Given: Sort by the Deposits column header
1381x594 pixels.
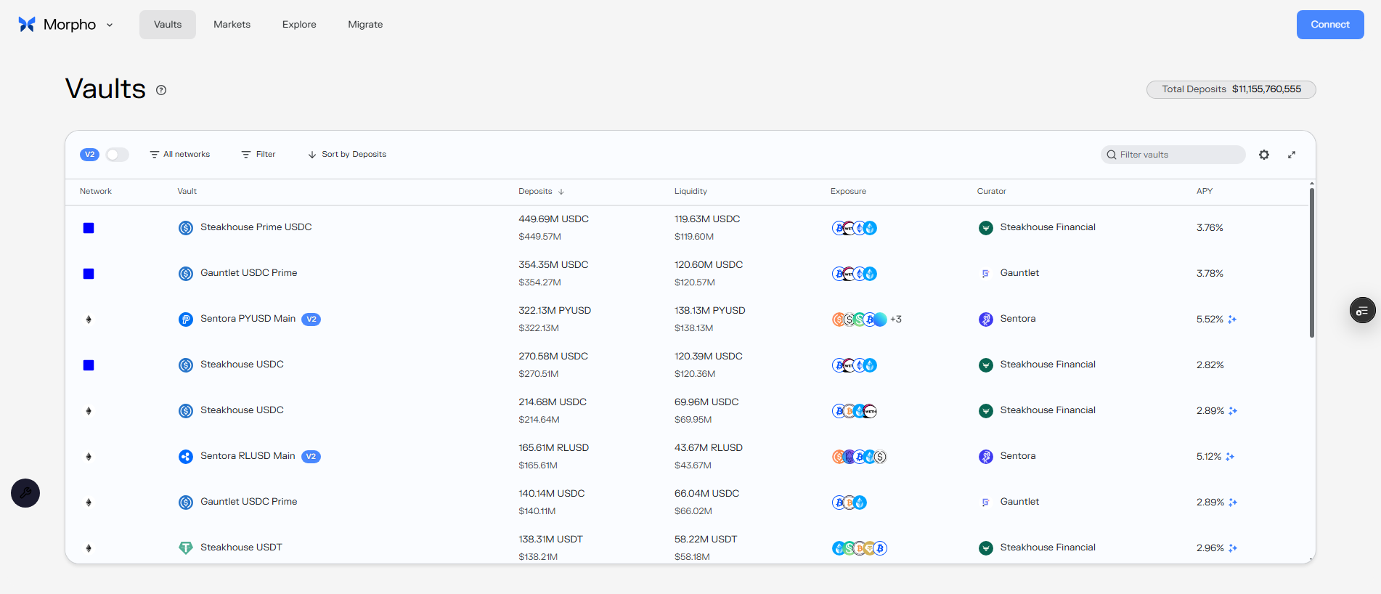Looking at the screenshot, I should click(x=541, y=192).
